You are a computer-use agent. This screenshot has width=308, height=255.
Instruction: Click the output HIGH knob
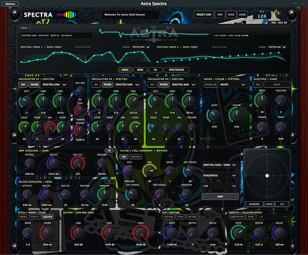[x=141, y=233]
